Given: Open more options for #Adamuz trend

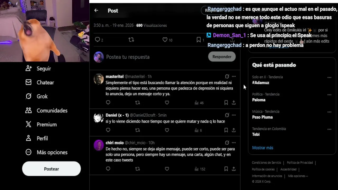Looking at the screenshot, I should pos(329,78).
